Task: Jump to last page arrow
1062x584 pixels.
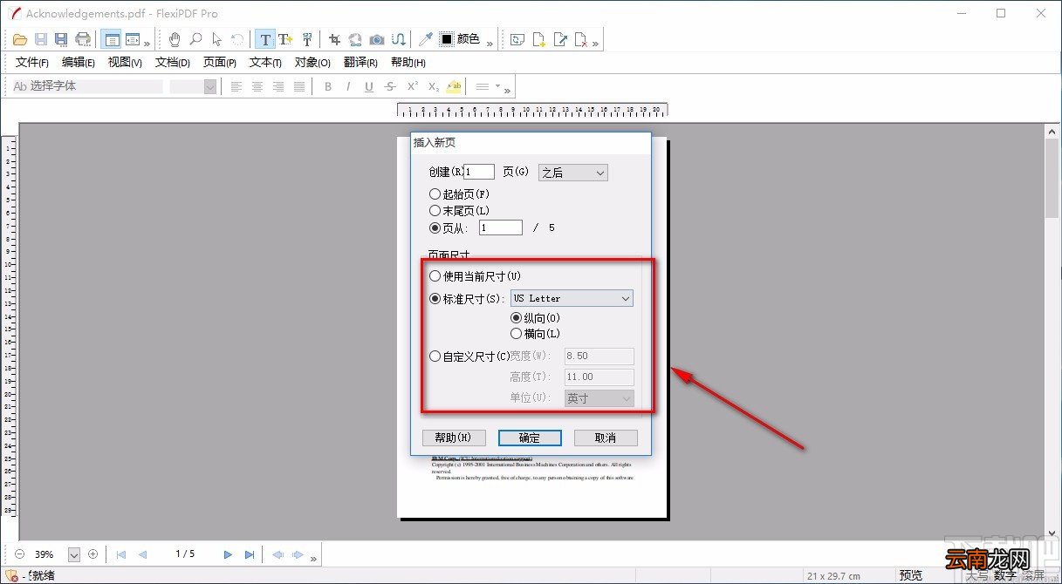Action: 250,554
